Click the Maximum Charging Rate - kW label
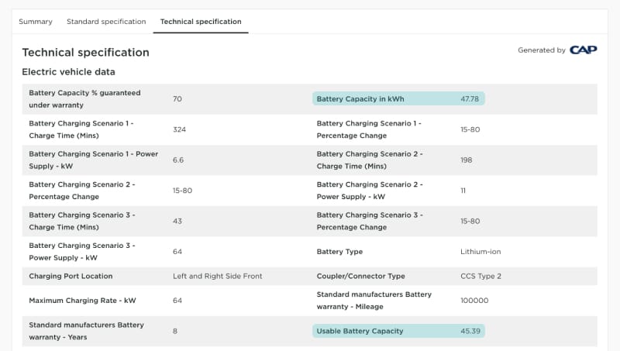Screen dimensions: 620x351 [x=82, y=301]
